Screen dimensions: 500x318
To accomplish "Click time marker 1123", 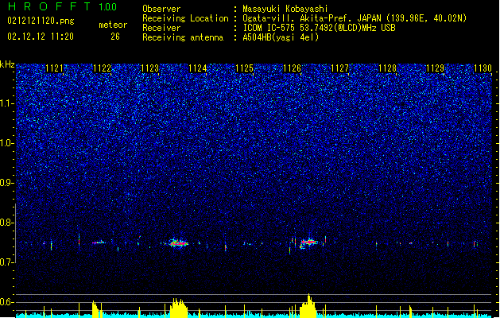I will point(150,68).
